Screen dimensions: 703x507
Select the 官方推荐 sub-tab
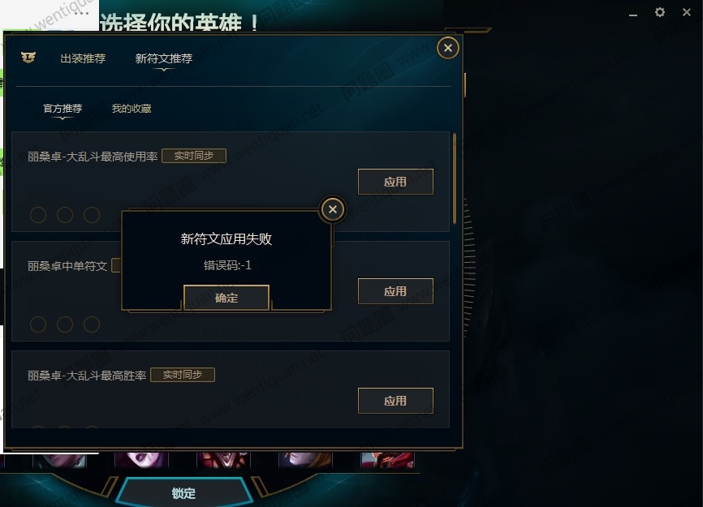point(63,109)
